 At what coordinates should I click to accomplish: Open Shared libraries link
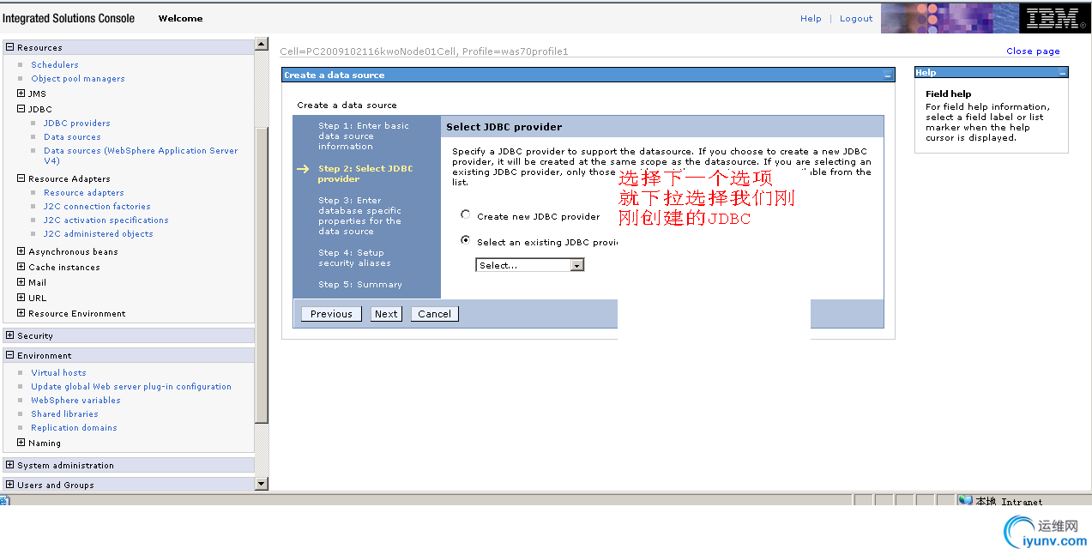[x=64, y=413]
